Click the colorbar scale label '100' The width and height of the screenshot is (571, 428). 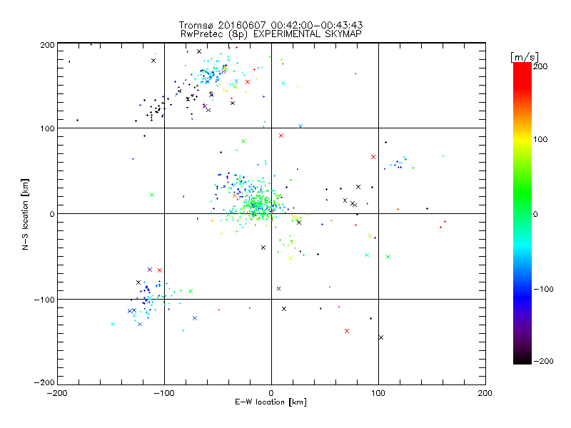click(x=540, y=139)
